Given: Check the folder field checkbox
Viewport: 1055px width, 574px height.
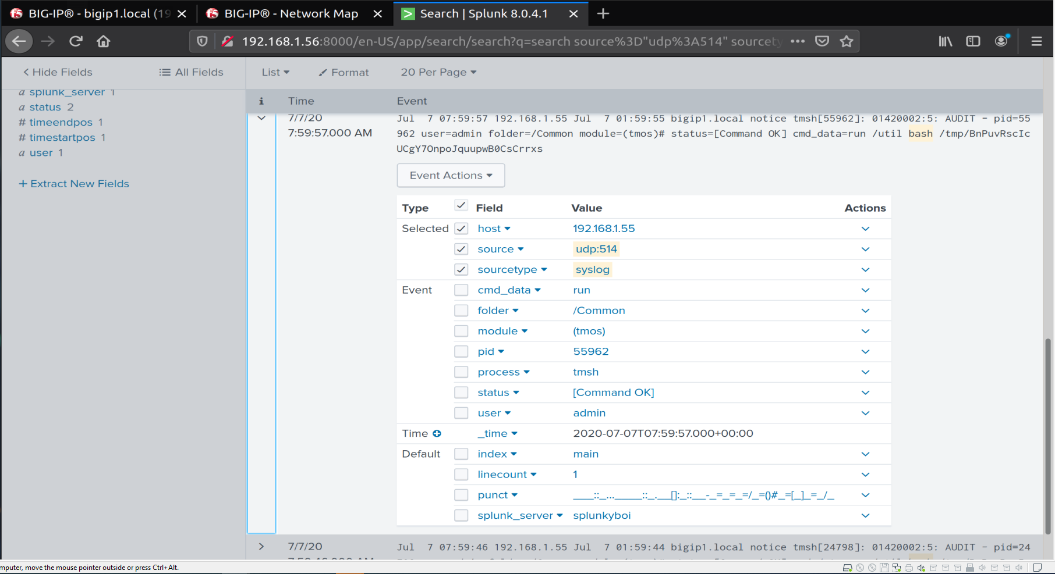Looking at the screenshot, I should 461,311.
